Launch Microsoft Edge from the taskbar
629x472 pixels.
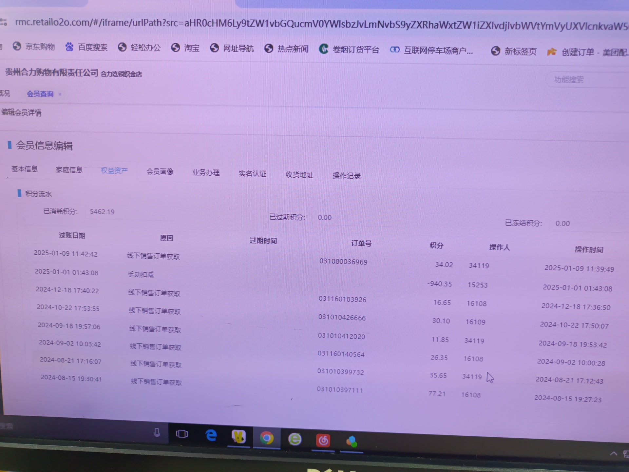[x=211, y=436]
